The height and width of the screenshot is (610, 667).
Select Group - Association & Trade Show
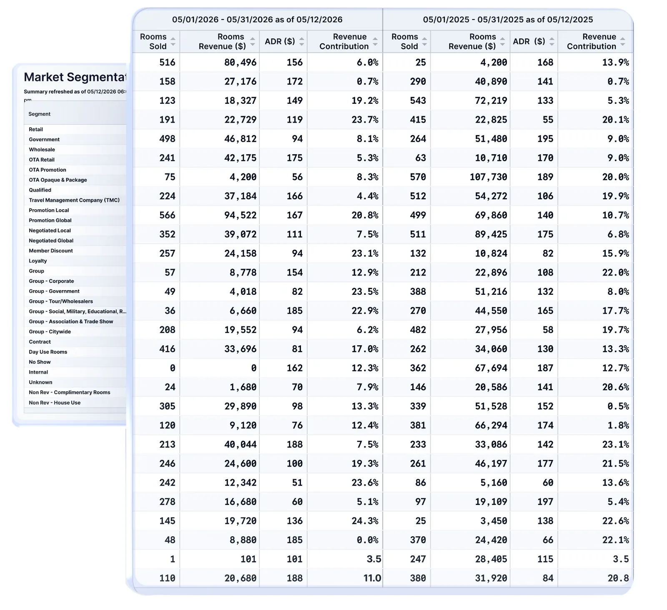click(x=75, y=322)
